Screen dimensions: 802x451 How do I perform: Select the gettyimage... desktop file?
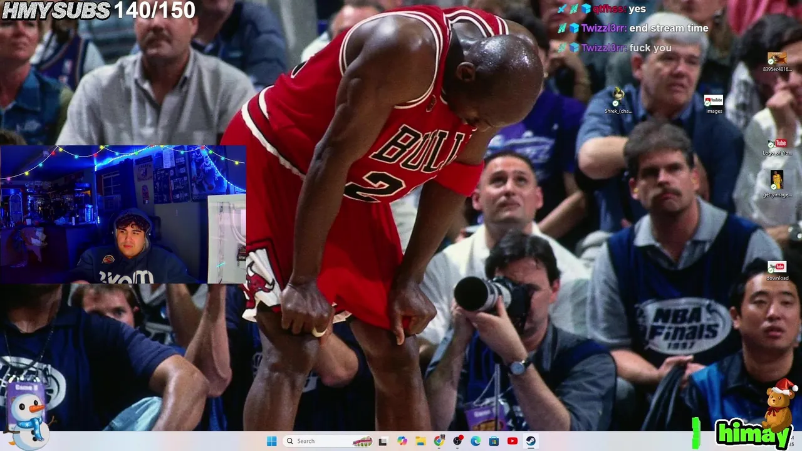coord(777,184)
